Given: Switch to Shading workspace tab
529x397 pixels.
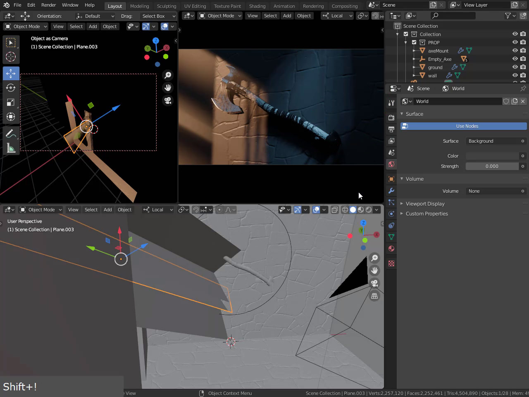Looking at the screenshot, I should pyautogui.click(x=257, y=6).
